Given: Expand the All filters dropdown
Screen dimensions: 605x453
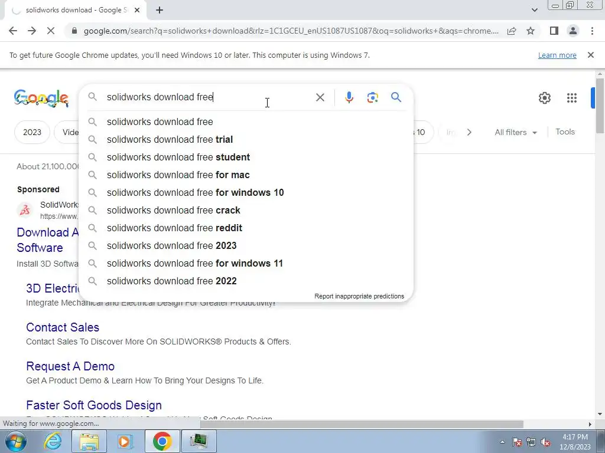Looking at the screenshot, I should 515,132.
